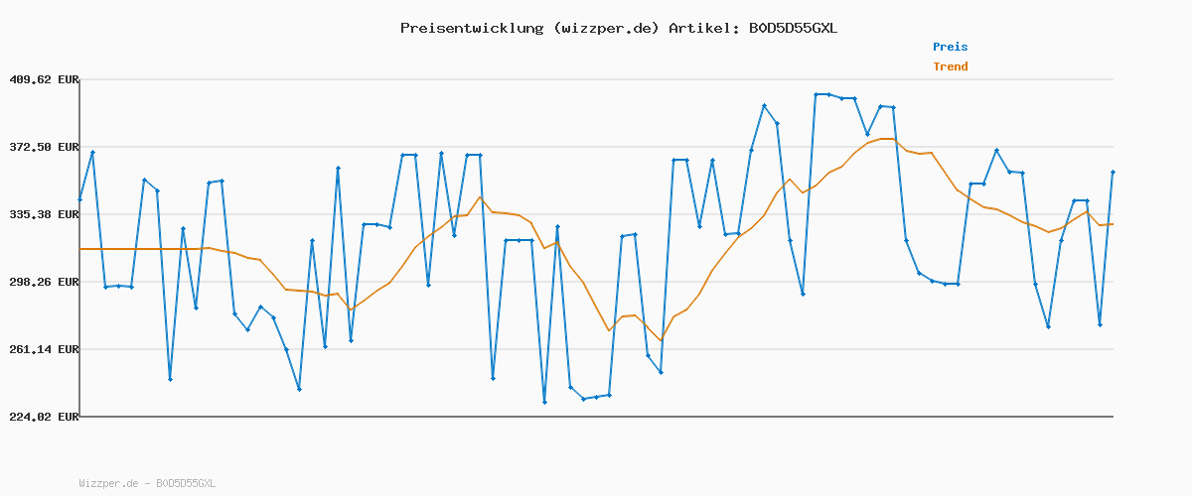Click the orange "Trend" legend label
Image resolution: width=1192 pixels, height=496 pixels.
950,66
